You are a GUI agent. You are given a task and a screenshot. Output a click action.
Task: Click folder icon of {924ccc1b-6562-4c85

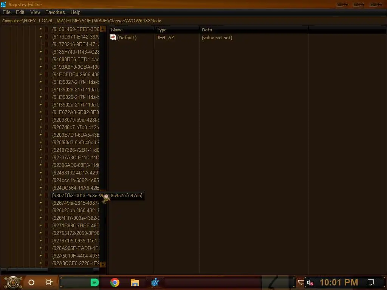pos(46,180)
